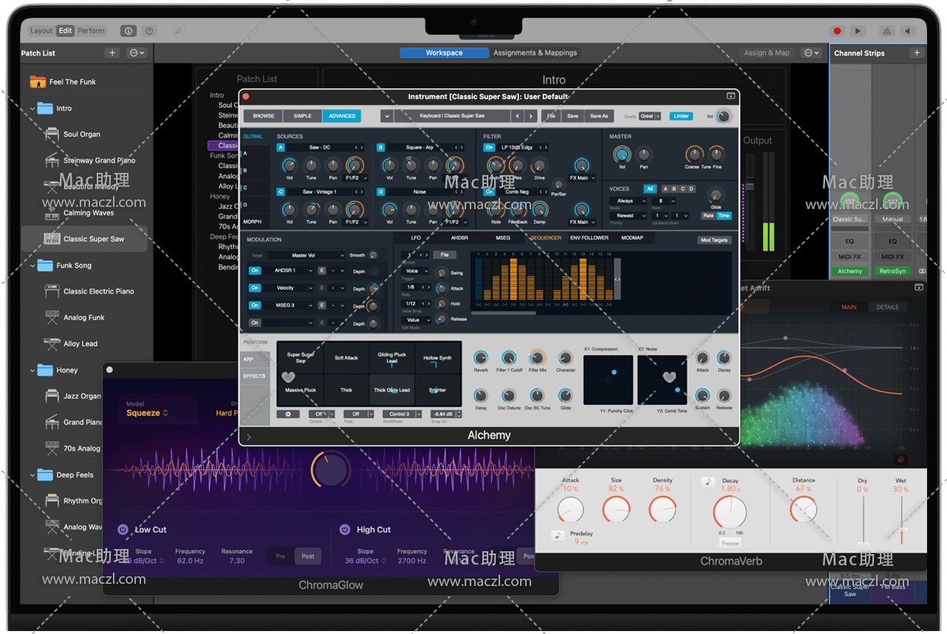Open the Control 3 ModWheel dropdown
This screenshot has height=634, width=947.
[x=402, y=414]
